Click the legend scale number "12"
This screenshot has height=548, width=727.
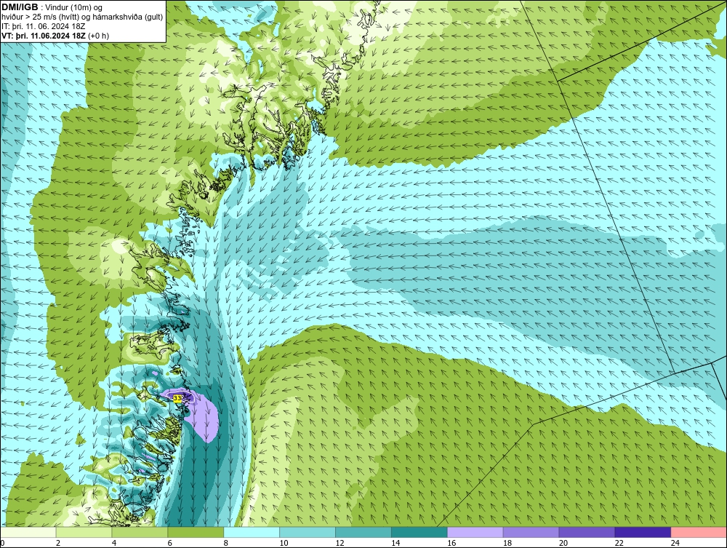coord(340,543)
